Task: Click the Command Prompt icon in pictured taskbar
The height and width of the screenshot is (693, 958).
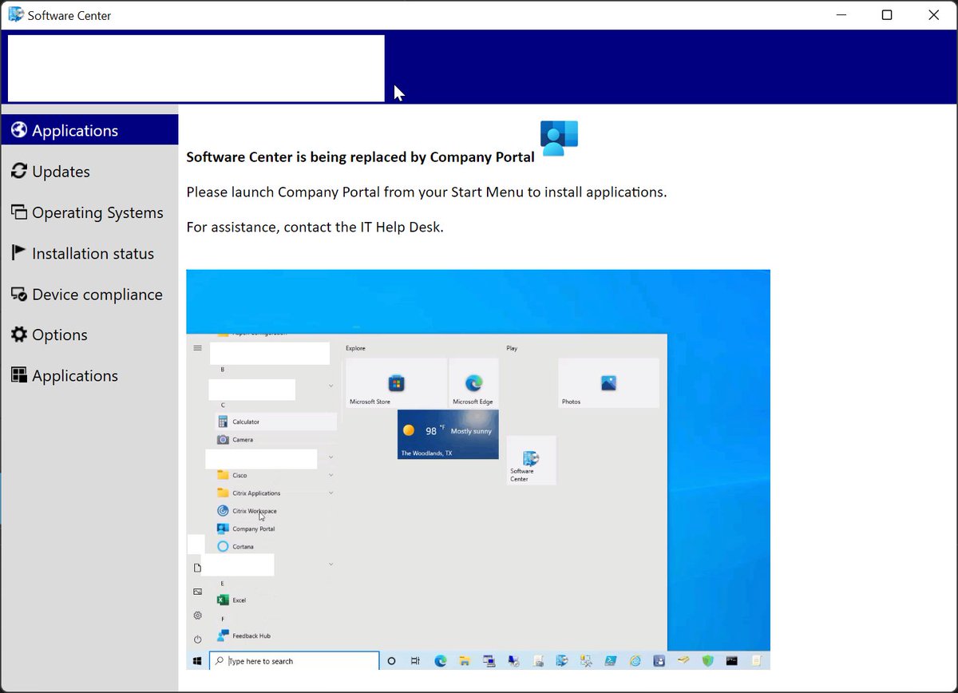Action: point(732,661)
